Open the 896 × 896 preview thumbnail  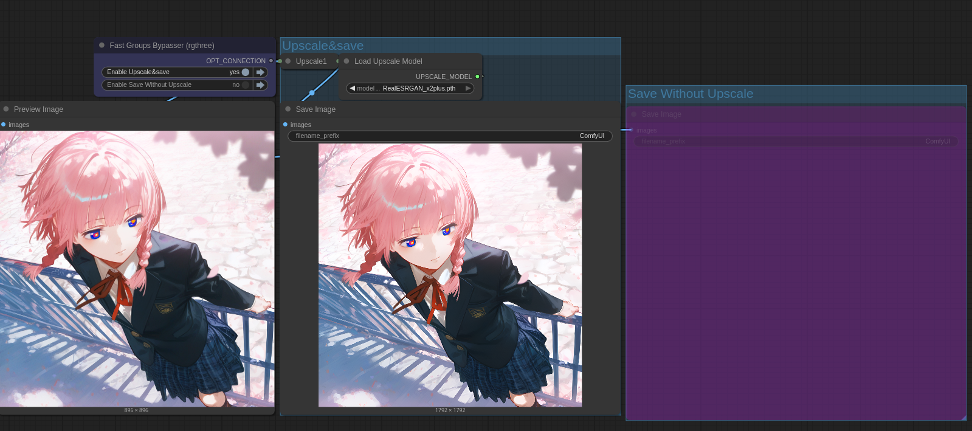coord(137,269)
